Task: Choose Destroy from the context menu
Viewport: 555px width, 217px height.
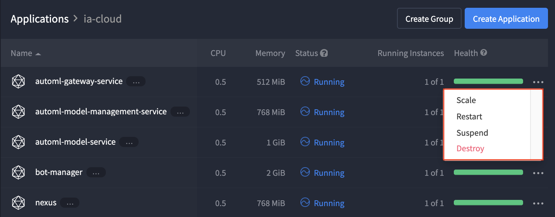Action: 470,149
